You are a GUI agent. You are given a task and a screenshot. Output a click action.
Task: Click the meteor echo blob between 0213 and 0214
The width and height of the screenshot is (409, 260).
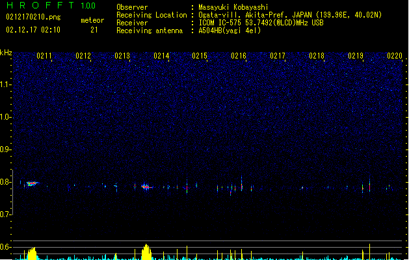pyautogui.click(x=146, y=187)
